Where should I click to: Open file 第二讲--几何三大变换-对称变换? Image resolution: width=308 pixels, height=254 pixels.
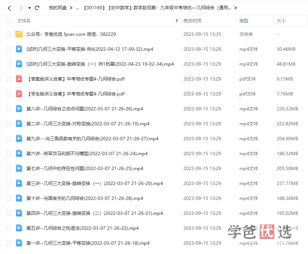tap(88, 124)
